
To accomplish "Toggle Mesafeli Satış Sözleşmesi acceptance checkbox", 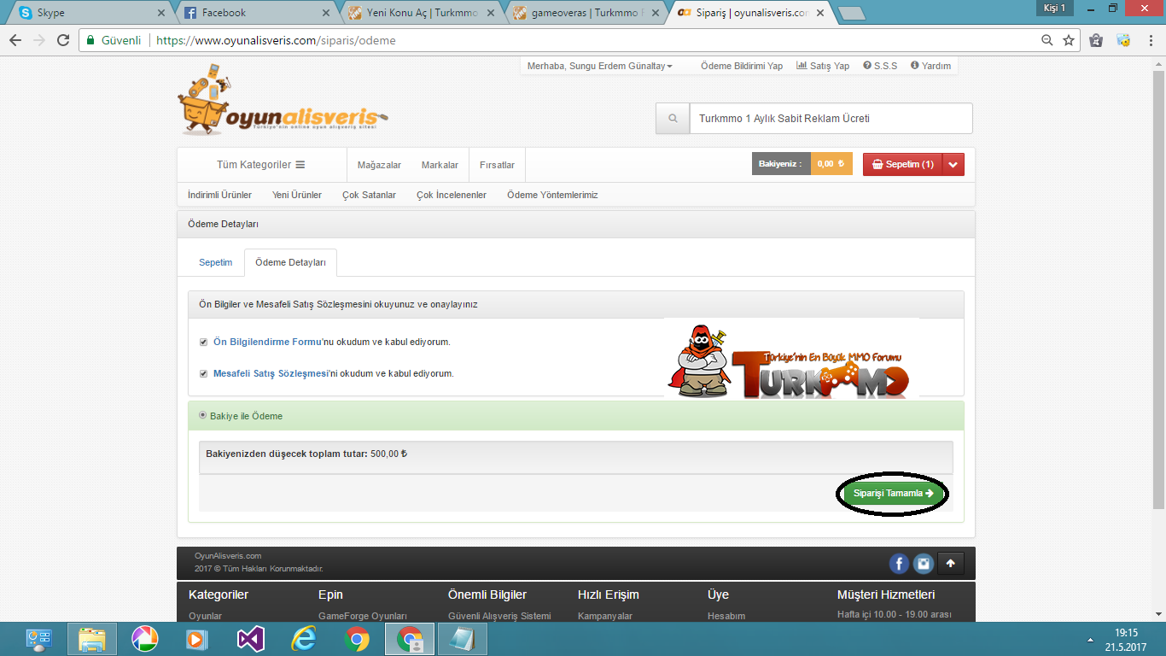I will click(203, 373).
